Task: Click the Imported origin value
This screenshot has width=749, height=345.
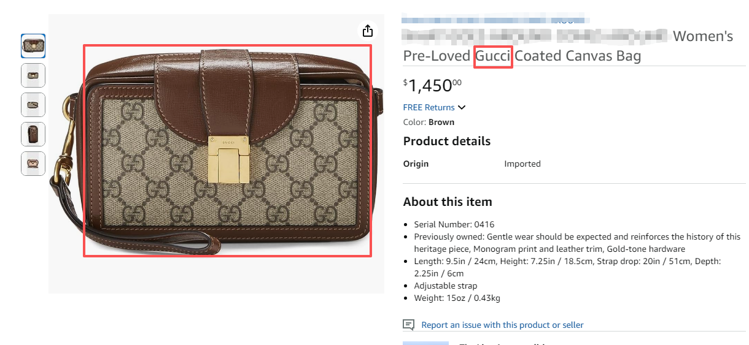Action: tap(522, 164)
